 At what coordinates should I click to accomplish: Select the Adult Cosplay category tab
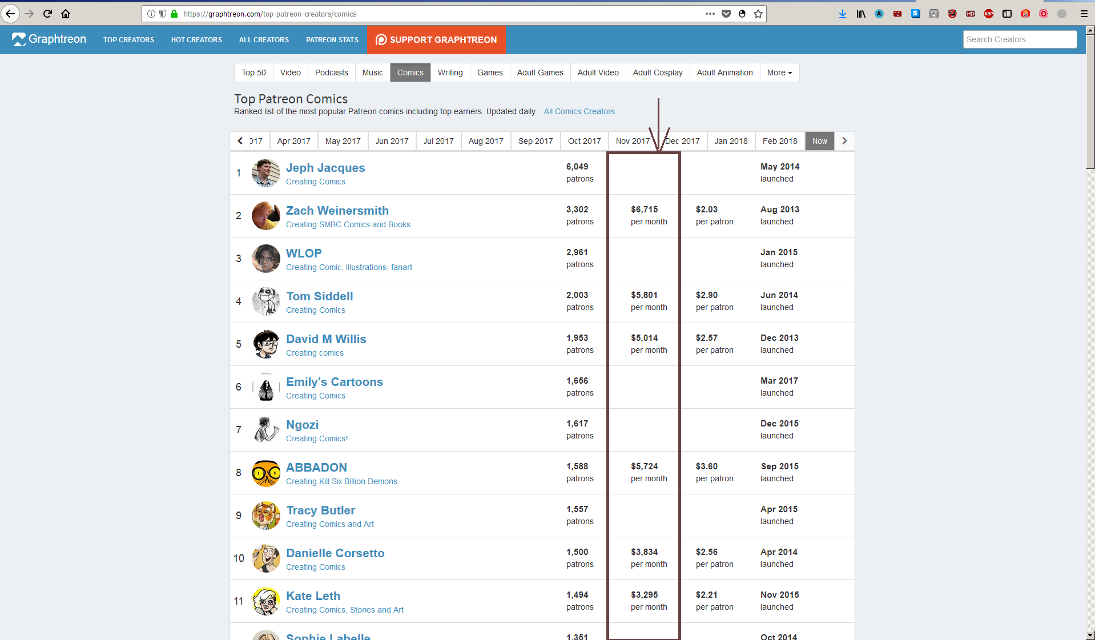[658, 73]
